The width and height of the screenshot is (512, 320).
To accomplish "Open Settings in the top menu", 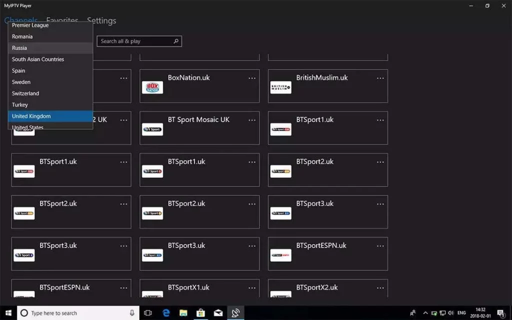I will (x=101, y=20).
